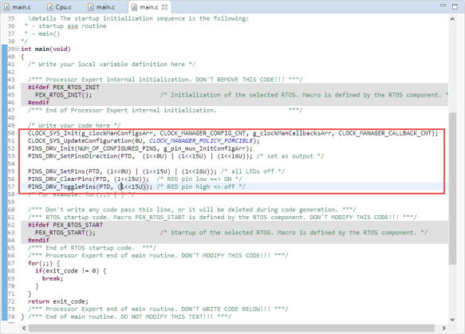Click the 'if(exit_code != 0) {' statement

pyautogui.click(x=70, y=271)
